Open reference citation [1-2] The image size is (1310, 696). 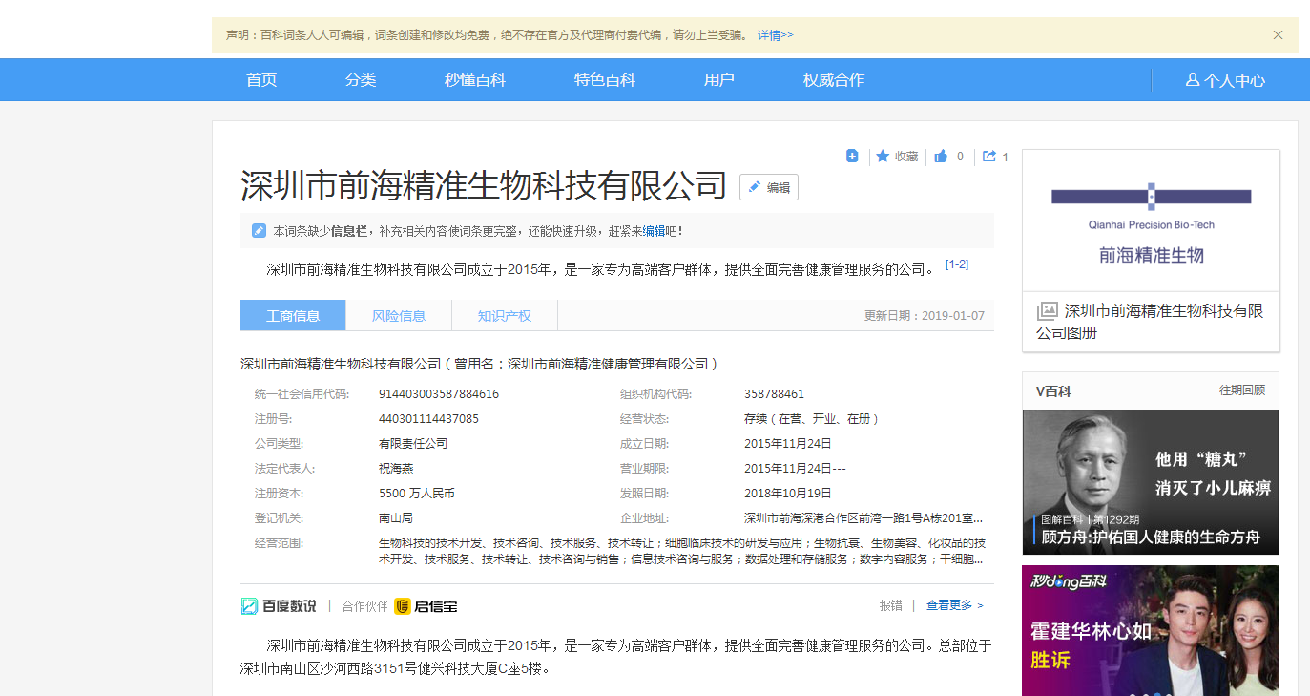pos(957,264)
